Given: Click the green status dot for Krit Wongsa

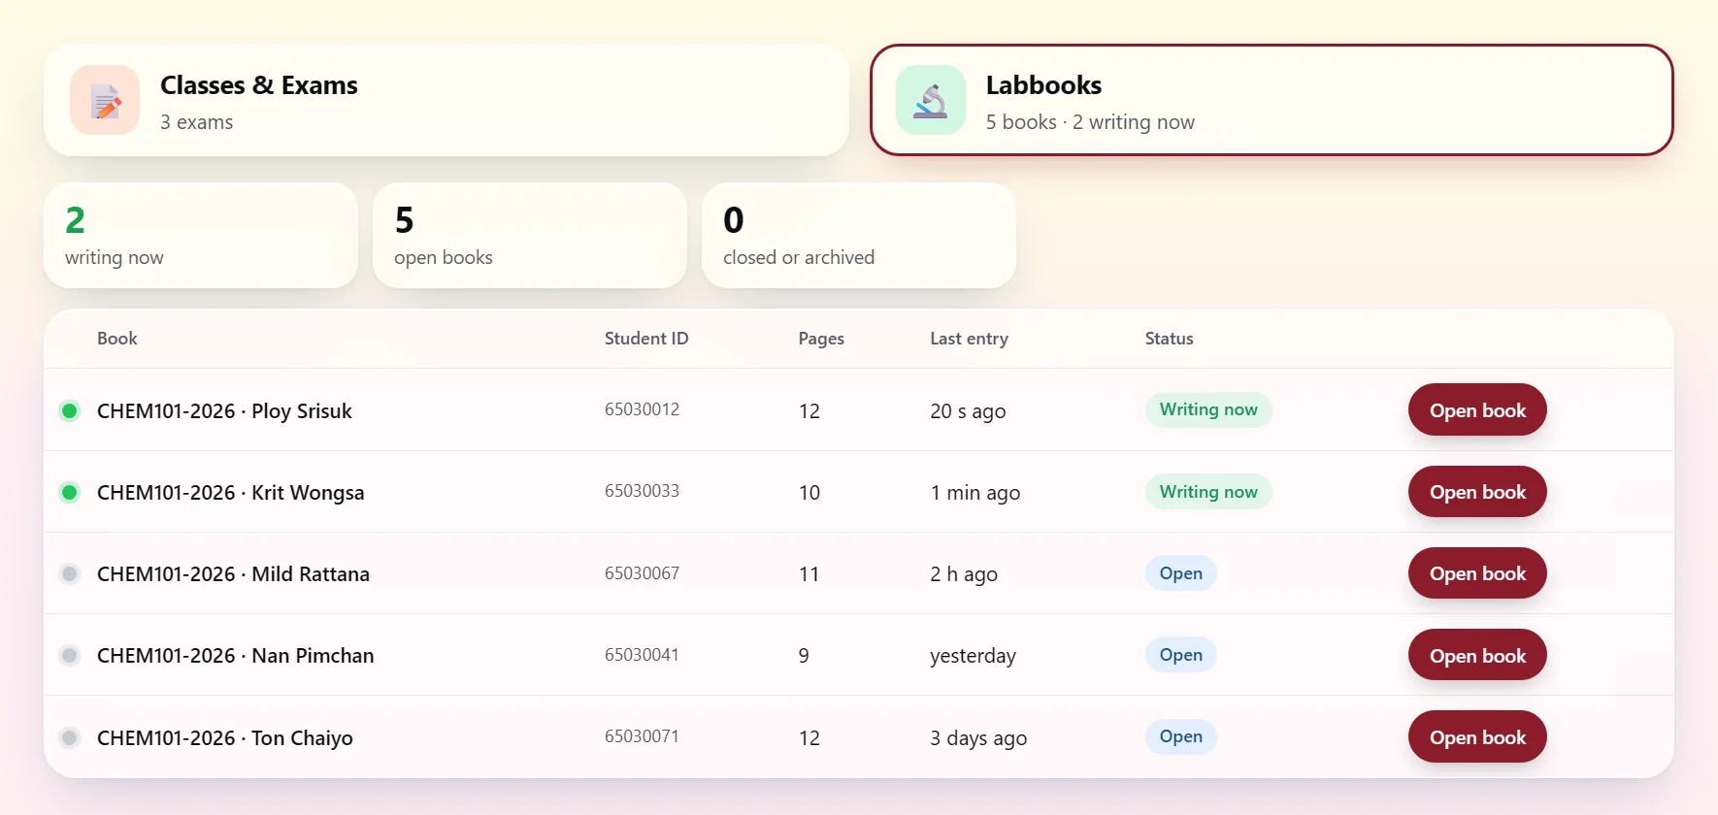Looking at the screenshot, I should (x=70, y=492).
